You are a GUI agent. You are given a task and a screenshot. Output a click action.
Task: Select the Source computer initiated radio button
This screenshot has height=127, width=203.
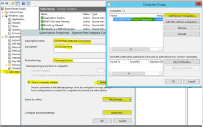29,82
